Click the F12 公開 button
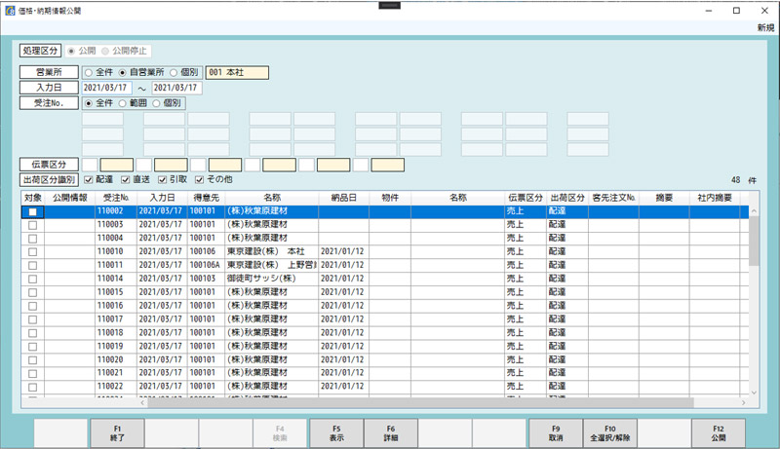The height and width of the screenshot is (449, 780). 719,433
